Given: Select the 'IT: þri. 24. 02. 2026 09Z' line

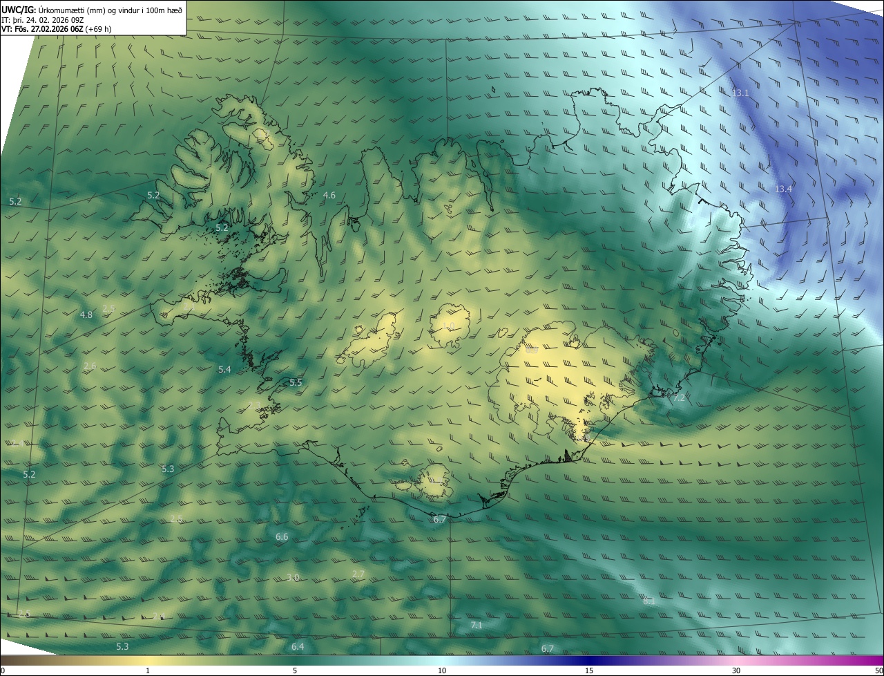Looking at the screenshot, I should click(x=43, y=19).
